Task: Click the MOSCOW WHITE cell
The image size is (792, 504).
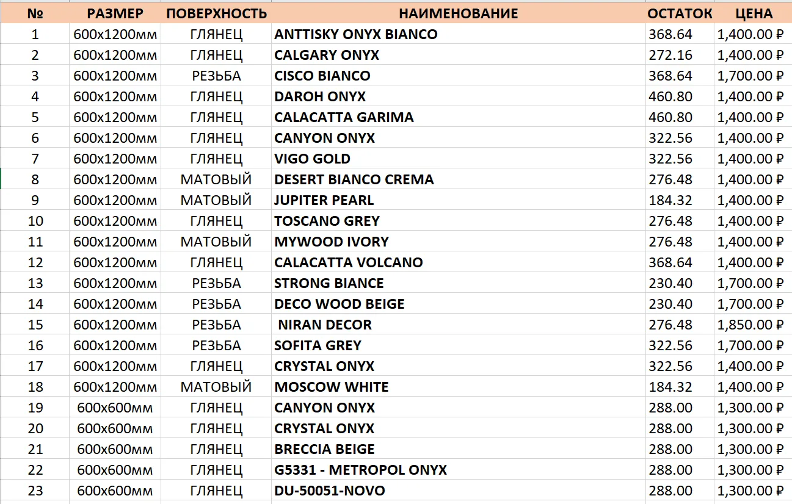Action: [458, 387]
